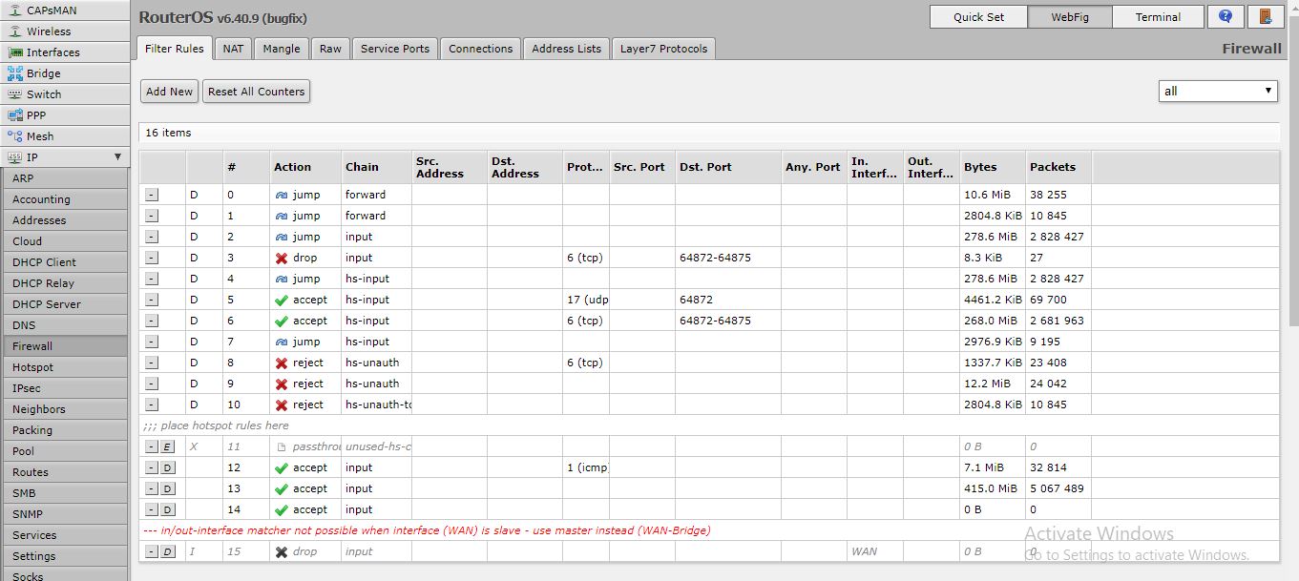Open the help question mark icon
Screen dimensions: 1299x581
pyautogui.click(x=1226, y=17)
